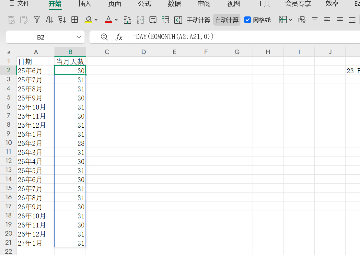
Task: Expand the Name Box dropdown chevron
Action: click(x=79, y=37)
